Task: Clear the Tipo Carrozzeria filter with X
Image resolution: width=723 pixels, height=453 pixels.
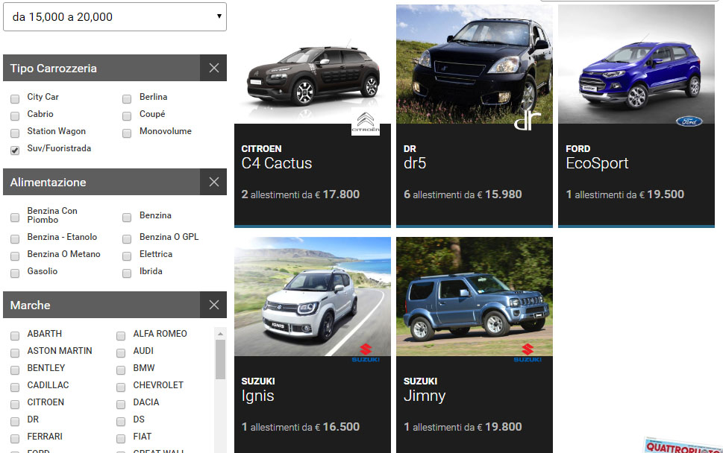Action: 213,68
